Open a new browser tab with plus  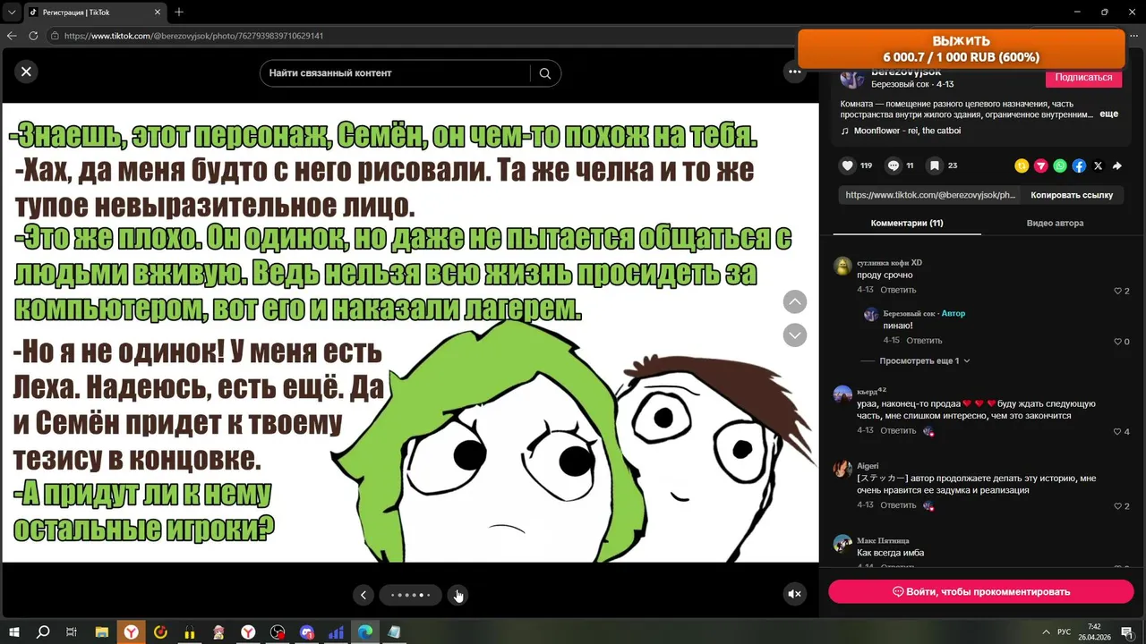pos(179,12)
